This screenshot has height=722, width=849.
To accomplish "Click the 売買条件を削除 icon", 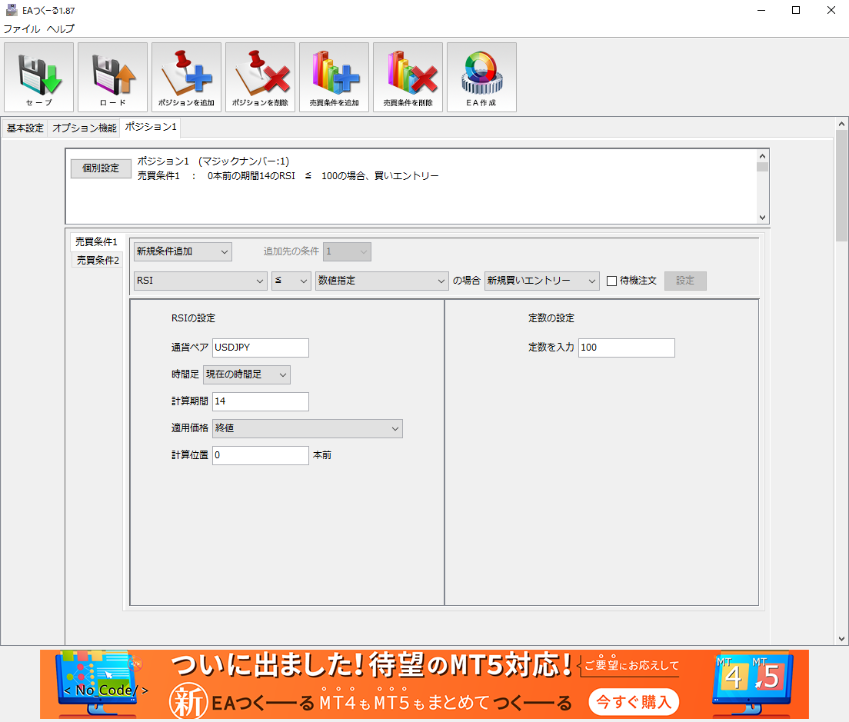I will tap(408, 77).
